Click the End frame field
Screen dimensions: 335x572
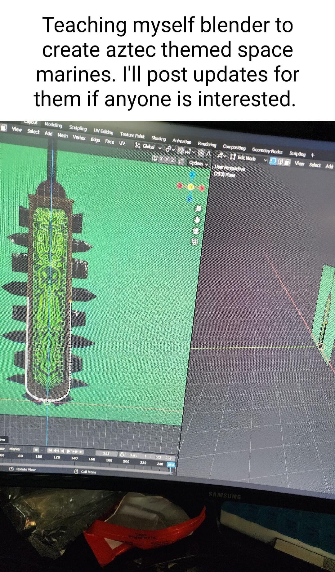pyautogui.click(x=163, y=457)
